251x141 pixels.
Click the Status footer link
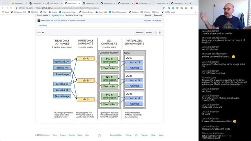click(x=80, y=135)
